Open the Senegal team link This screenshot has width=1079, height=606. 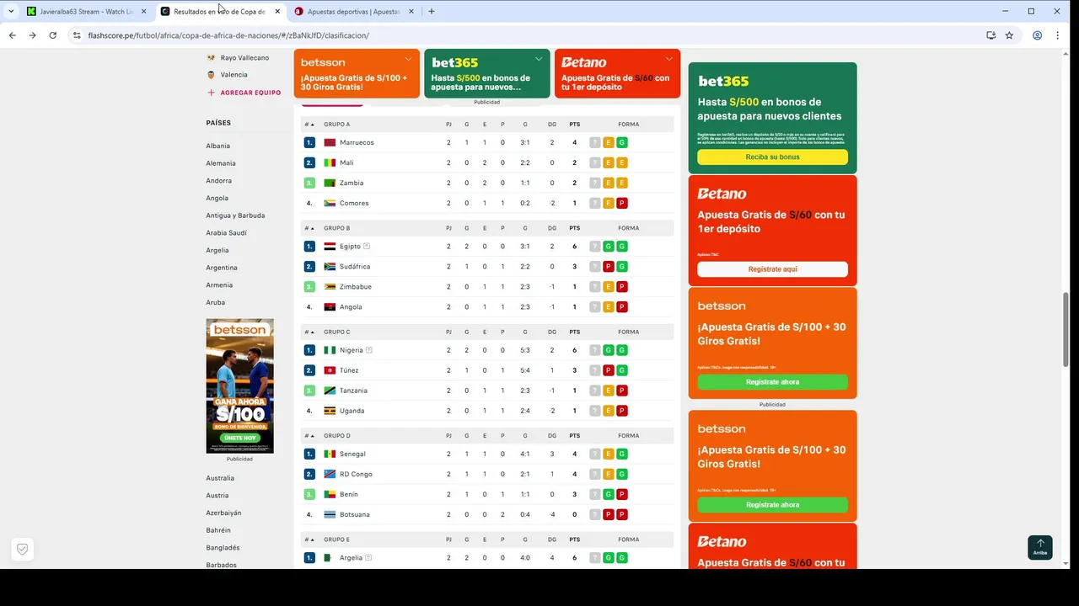tap(352, 454)
